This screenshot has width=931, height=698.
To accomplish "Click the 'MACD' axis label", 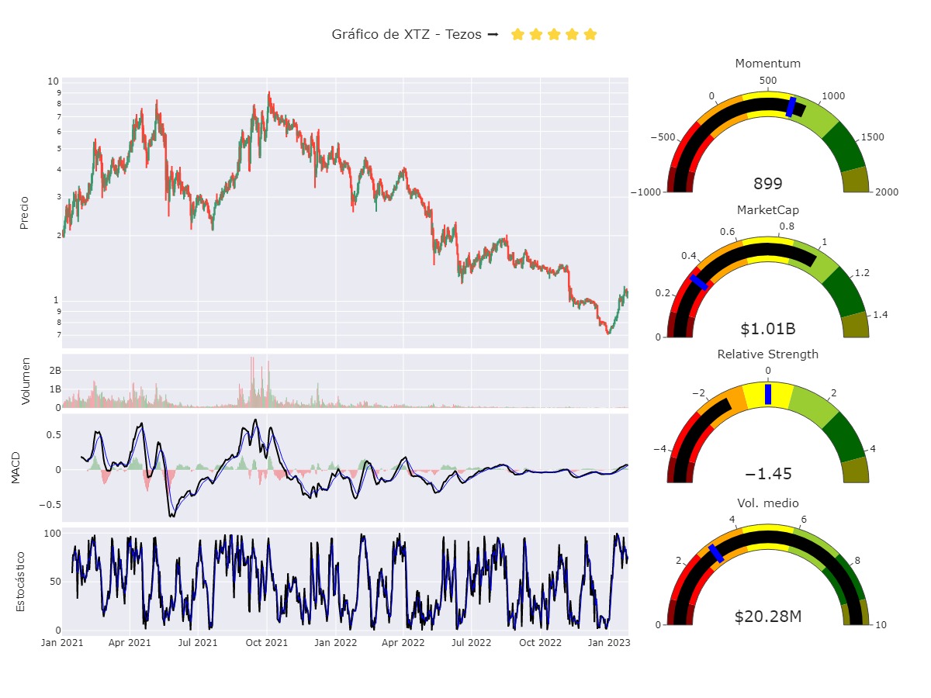I will 17,470.
